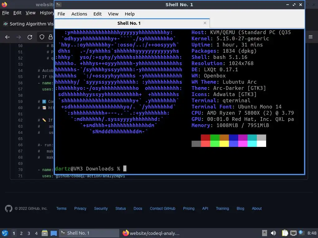This screenshot has width=318, height=238.
Task: Open the Help menu in the terminal
Action: [x=129, y=14]
